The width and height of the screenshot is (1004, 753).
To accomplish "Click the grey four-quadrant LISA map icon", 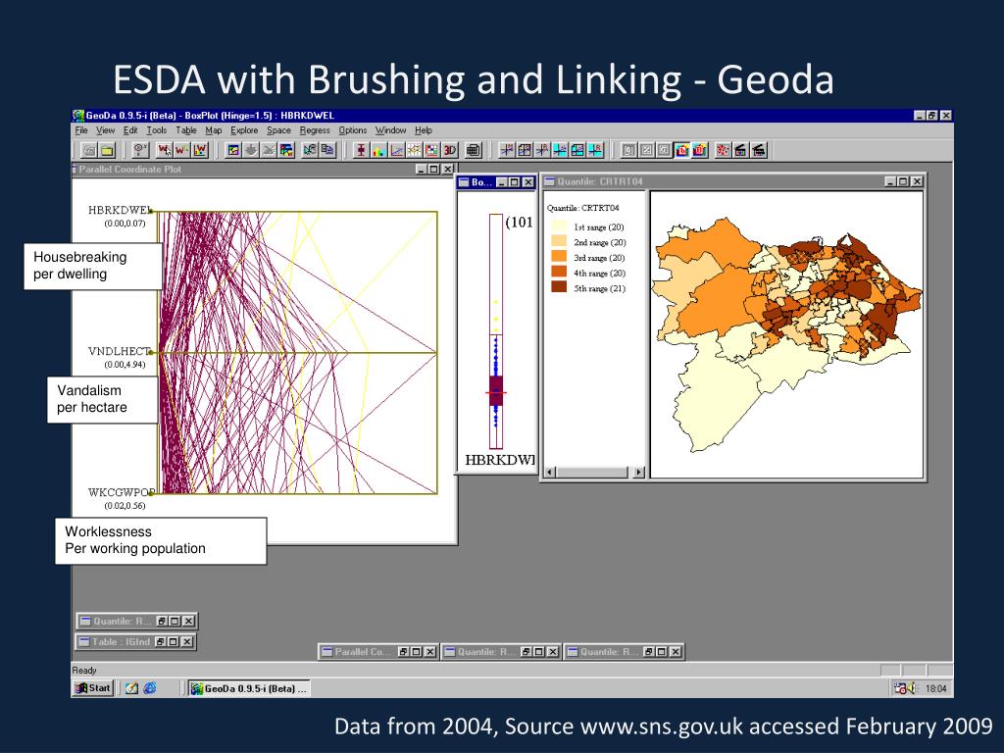I will point(525,150).
